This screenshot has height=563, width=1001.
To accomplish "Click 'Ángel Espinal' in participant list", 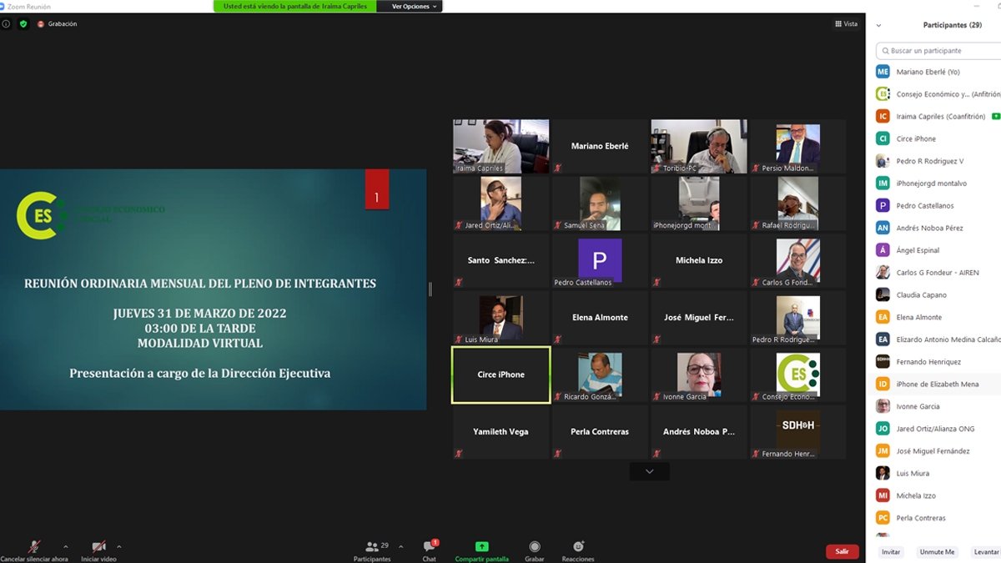I will coord(918,250).
